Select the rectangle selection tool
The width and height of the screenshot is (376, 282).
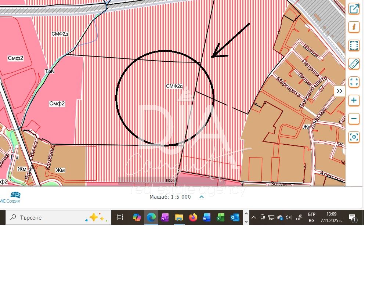[354, 46]
